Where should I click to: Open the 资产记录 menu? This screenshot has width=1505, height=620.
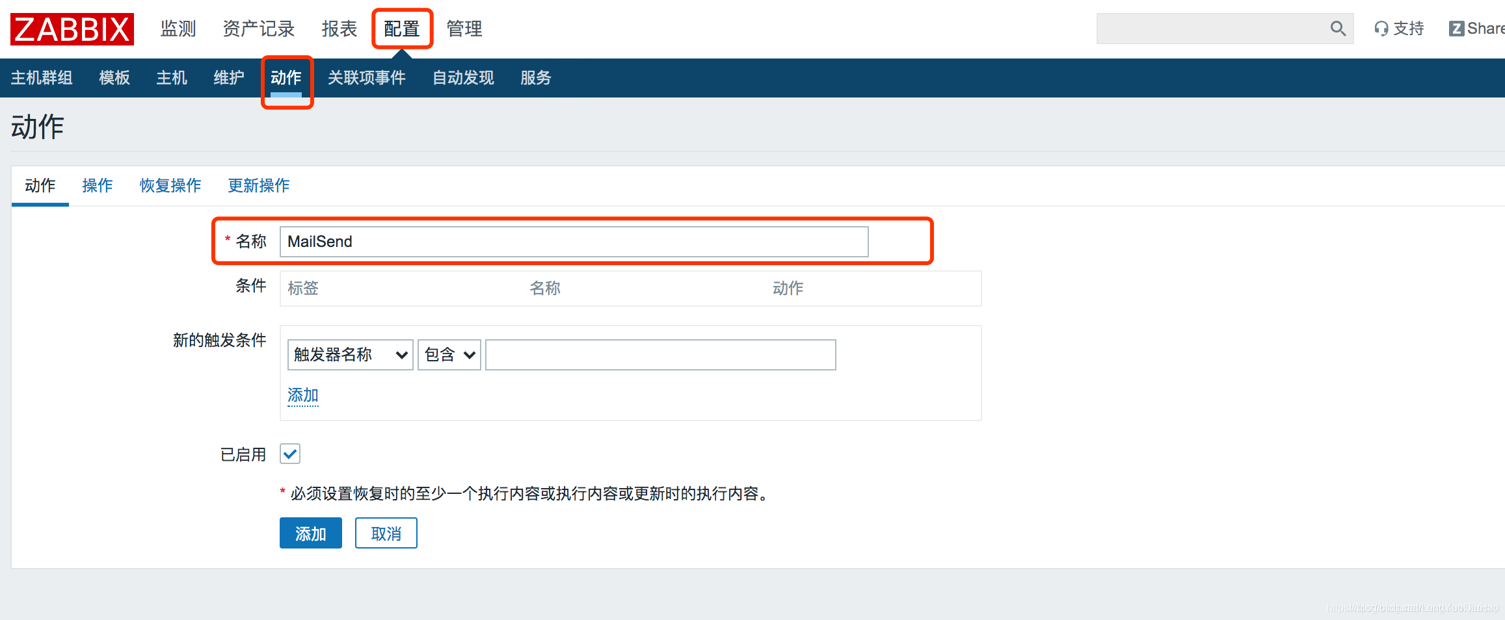tap(259, 29)
